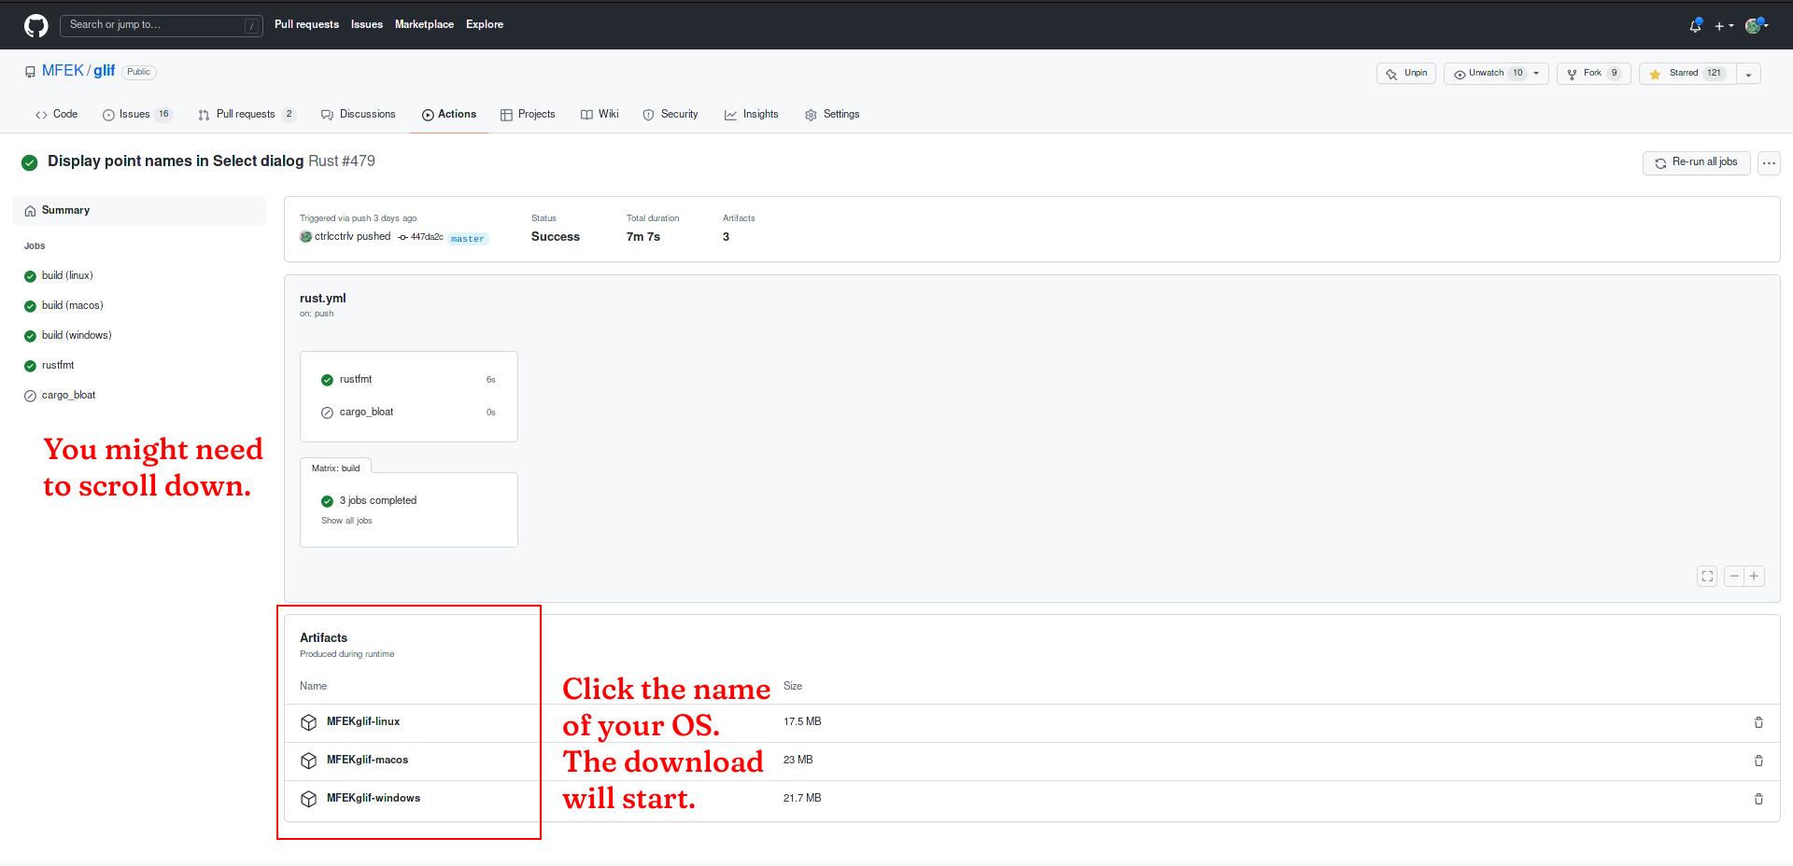Select Summary in the sidebar

point(139,210)
